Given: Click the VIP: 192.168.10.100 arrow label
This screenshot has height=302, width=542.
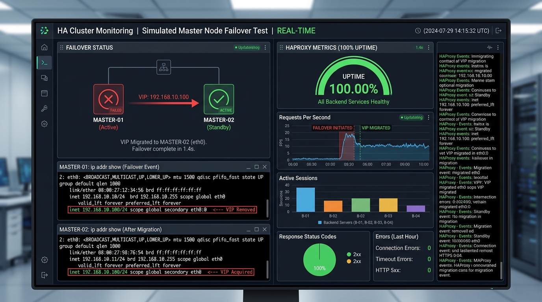Looking at the screenshot, I should point(163,97).
